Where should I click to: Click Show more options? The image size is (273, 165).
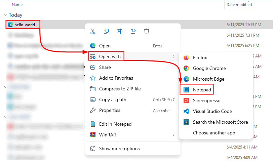[x=119, y=149]
